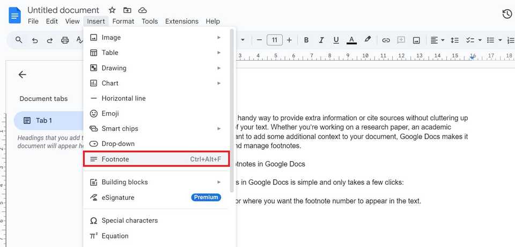Increase the font size

pos(289,40)
